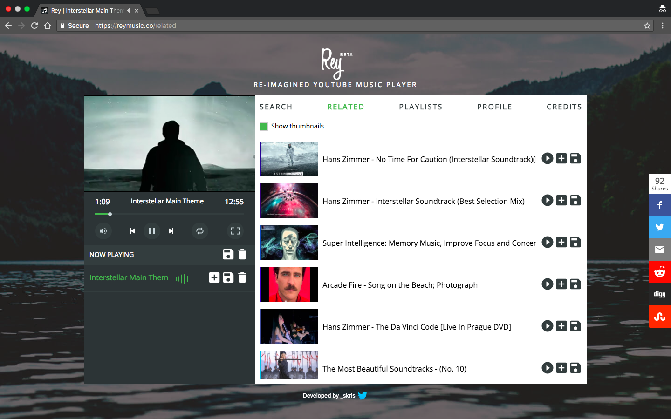
Task: Clear the Now Playing queue with trash
Action: point(242,254)
